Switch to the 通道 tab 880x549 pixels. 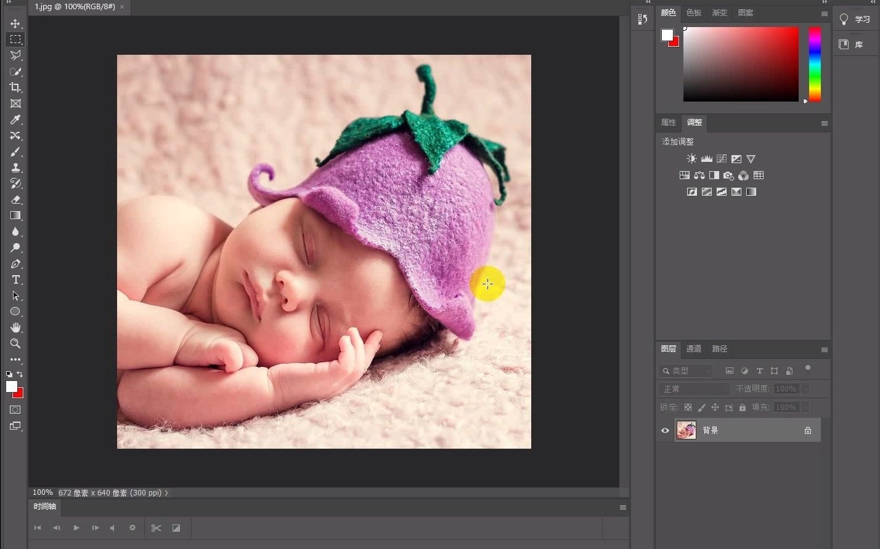(694, 348)
